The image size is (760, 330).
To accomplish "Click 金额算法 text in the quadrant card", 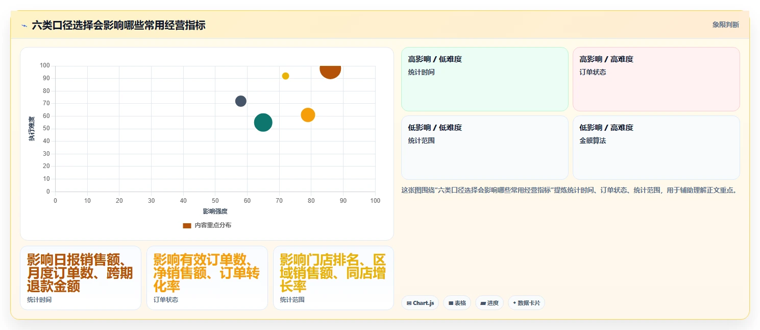I will (x=593, y=140).
